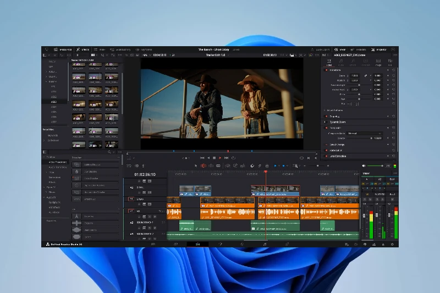440x293 pixels.
Task: Open Project Manager home icon at bottom
Action: point(383,245)
